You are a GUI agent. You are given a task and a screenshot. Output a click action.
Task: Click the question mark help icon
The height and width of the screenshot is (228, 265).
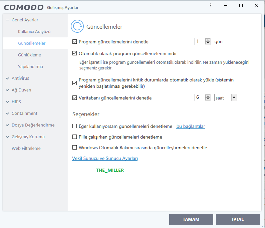(210, 6)
